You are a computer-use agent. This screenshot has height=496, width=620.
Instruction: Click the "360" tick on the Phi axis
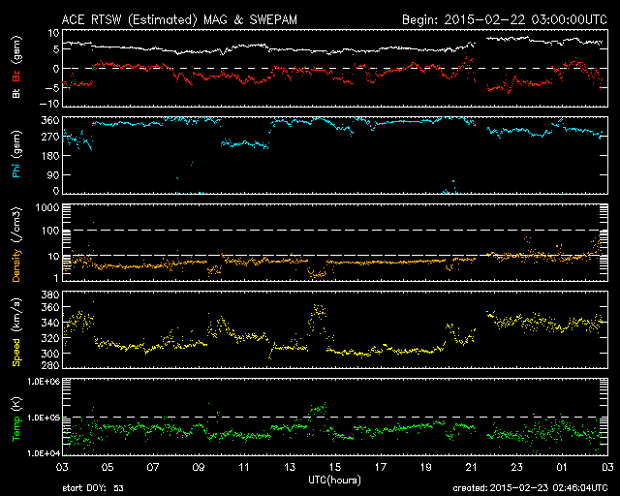[x=50, y=120]
